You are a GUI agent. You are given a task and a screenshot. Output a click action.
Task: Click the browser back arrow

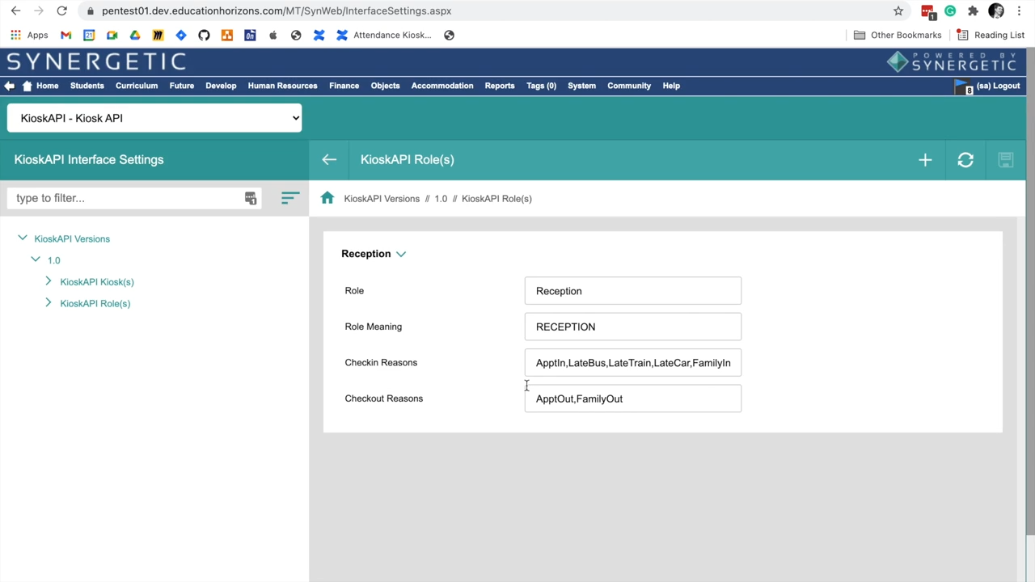click(15, 11)
